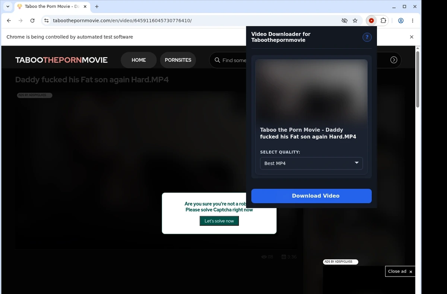Click the page scrollbar up arrow
The image size is (447, 294).
(418, 48)
